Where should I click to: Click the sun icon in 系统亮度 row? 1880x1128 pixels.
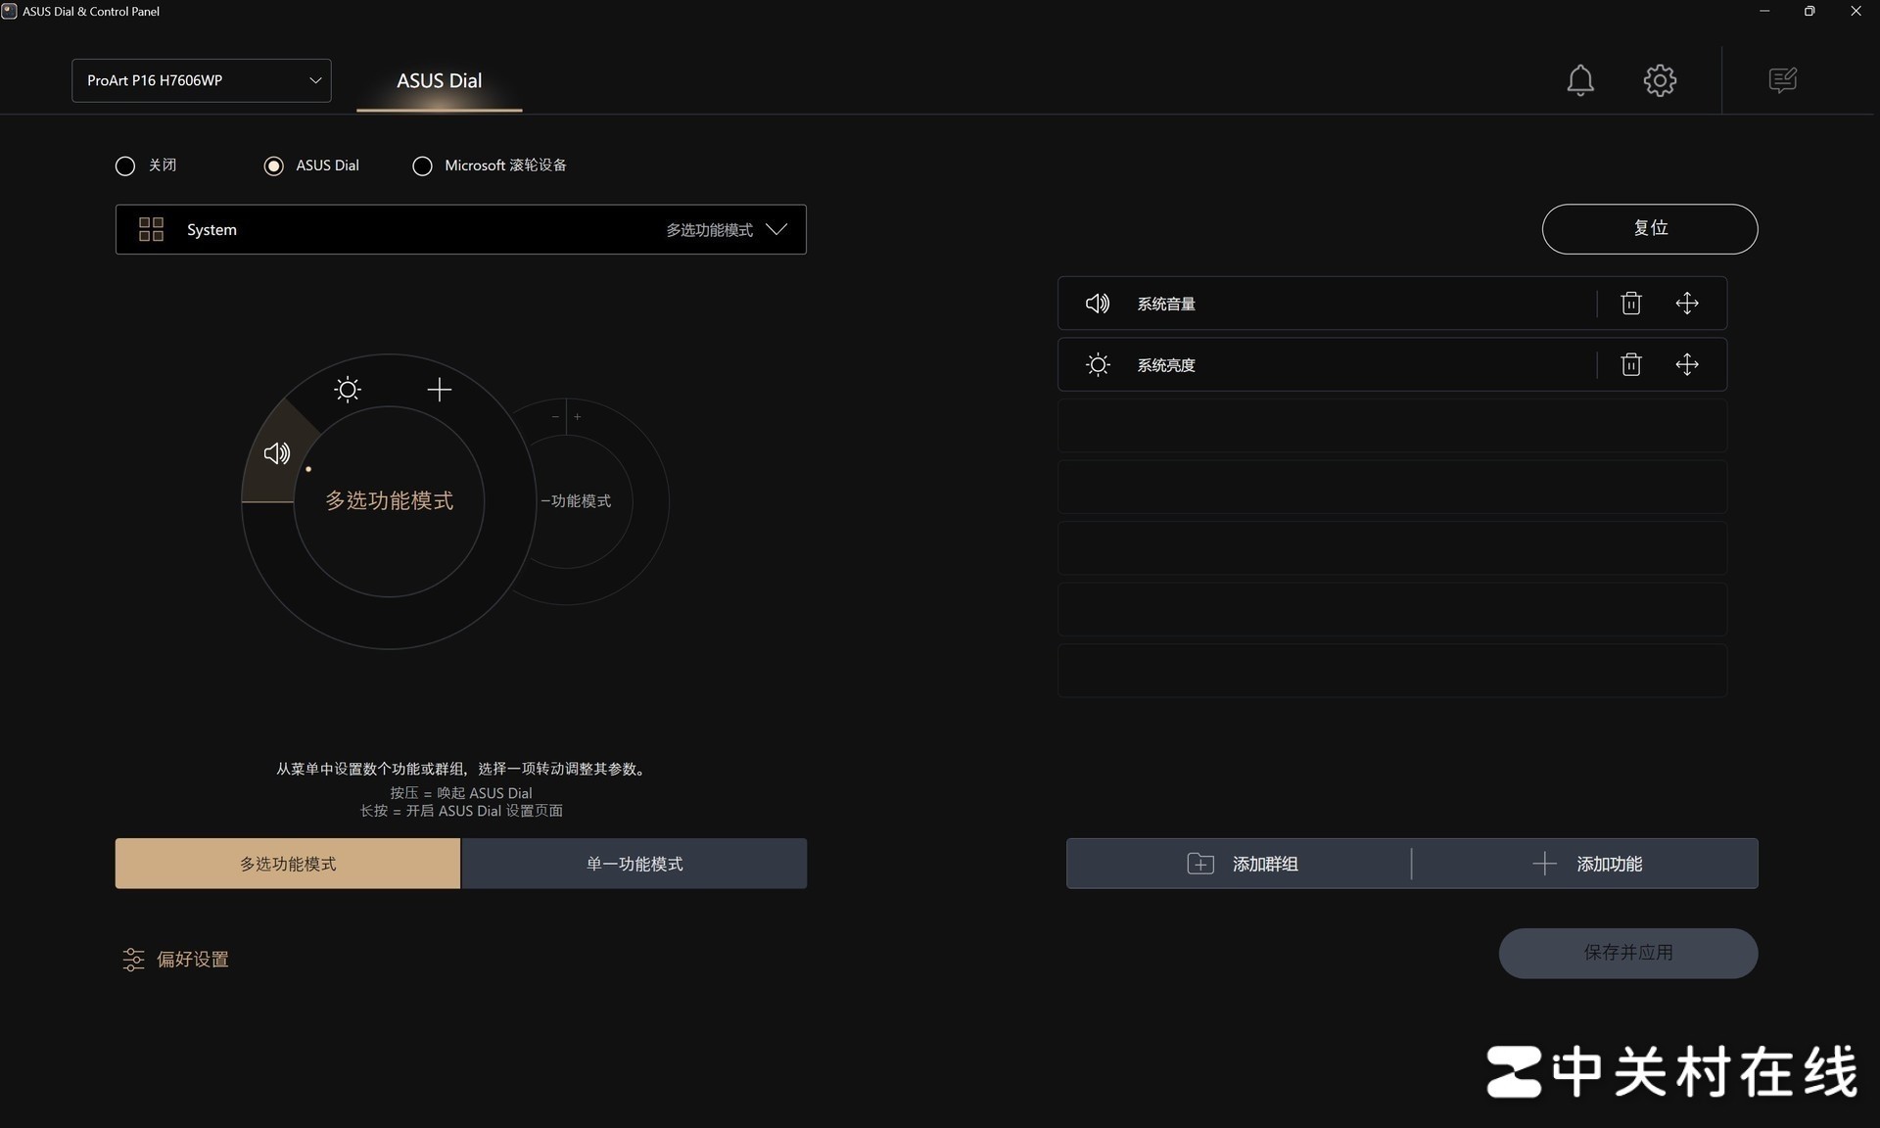coord(1098,365)
